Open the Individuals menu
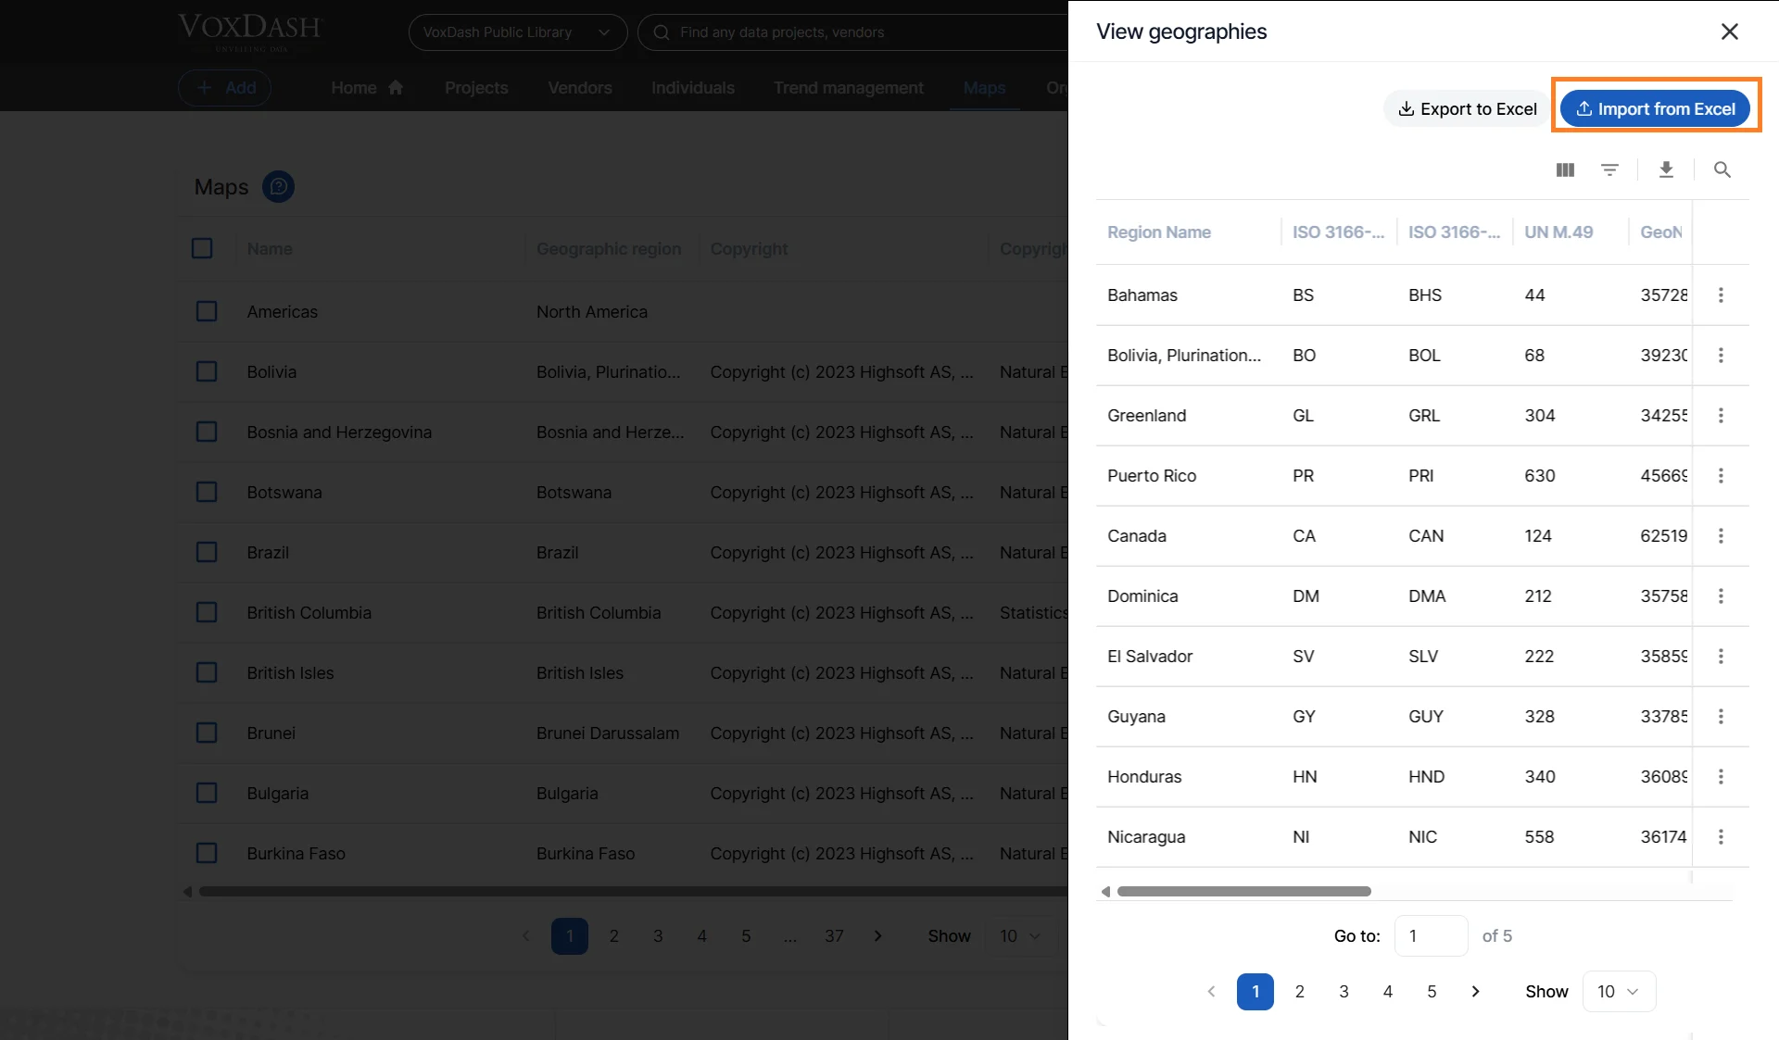This screenshot has width=1779, height=1040. pyautogui.click(x=692, y=87)
